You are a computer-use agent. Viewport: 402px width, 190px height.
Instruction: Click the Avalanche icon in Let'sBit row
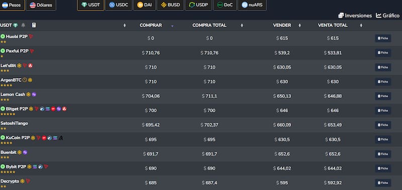(x=30, y=66)
